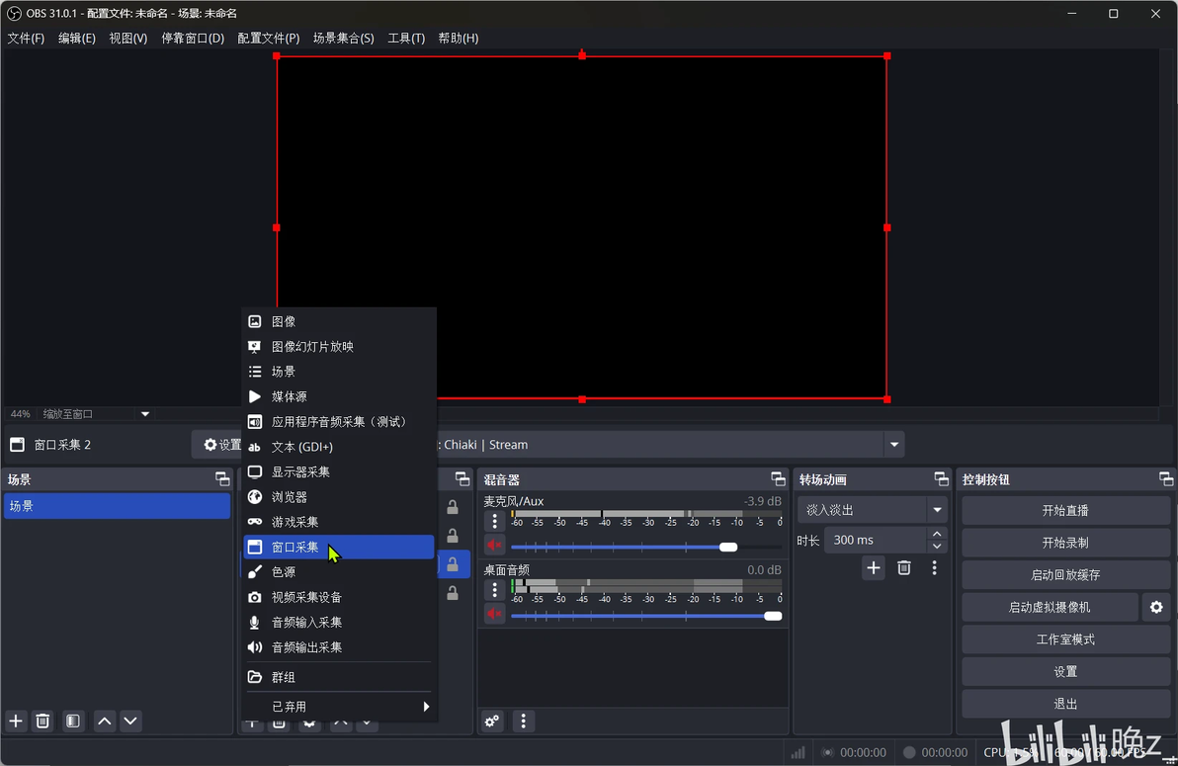Unmute the 麦克风/Aux channel
Screen dimensions: 1178x766
pos(494,545)
